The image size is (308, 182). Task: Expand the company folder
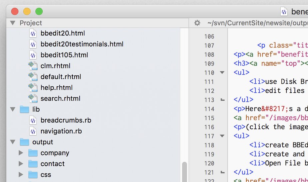[21, 153]
